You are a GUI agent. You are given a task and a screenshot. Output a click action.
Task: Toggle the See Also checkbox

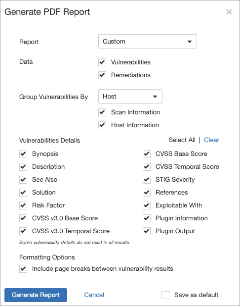[23, 180]
